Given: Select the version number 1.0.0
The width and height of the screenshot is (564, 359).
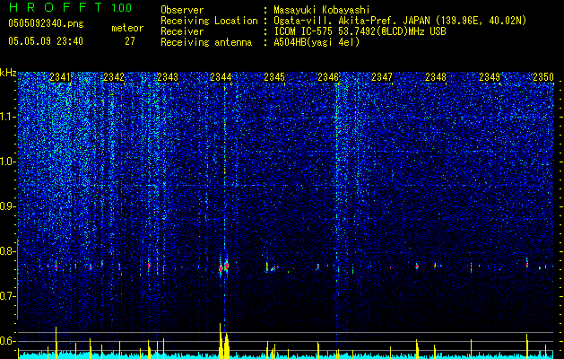Looking at the screenshot, I should 122,7.
